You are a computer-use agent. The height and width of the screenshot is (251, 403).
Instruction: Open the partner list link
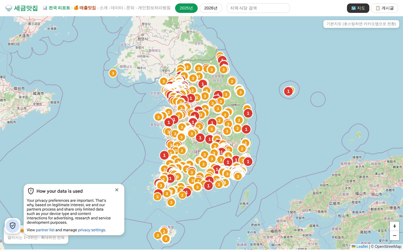point(45,230)
